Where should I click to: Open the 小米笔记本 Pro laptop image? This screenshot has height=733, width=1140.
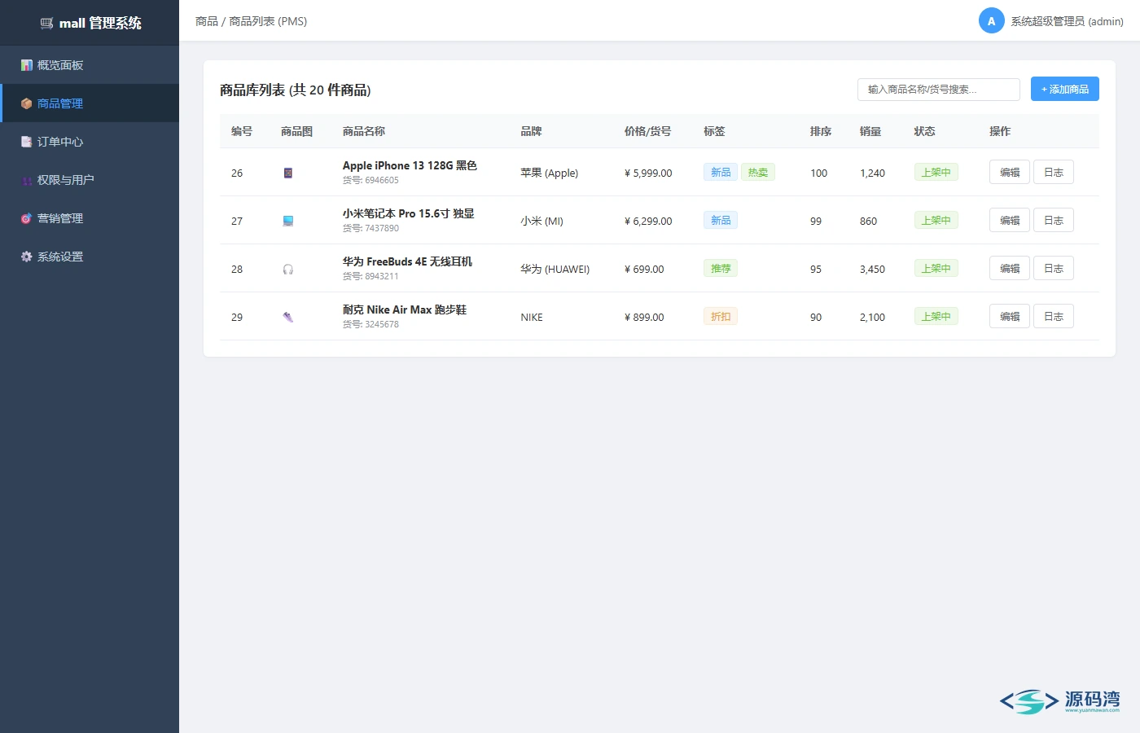coord(287,221)
